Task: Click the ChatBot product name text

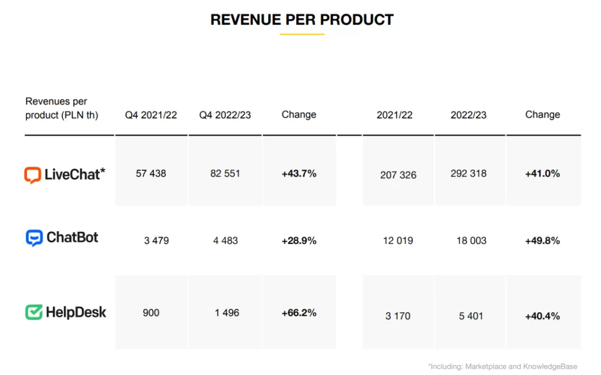Action: (72, 238)
